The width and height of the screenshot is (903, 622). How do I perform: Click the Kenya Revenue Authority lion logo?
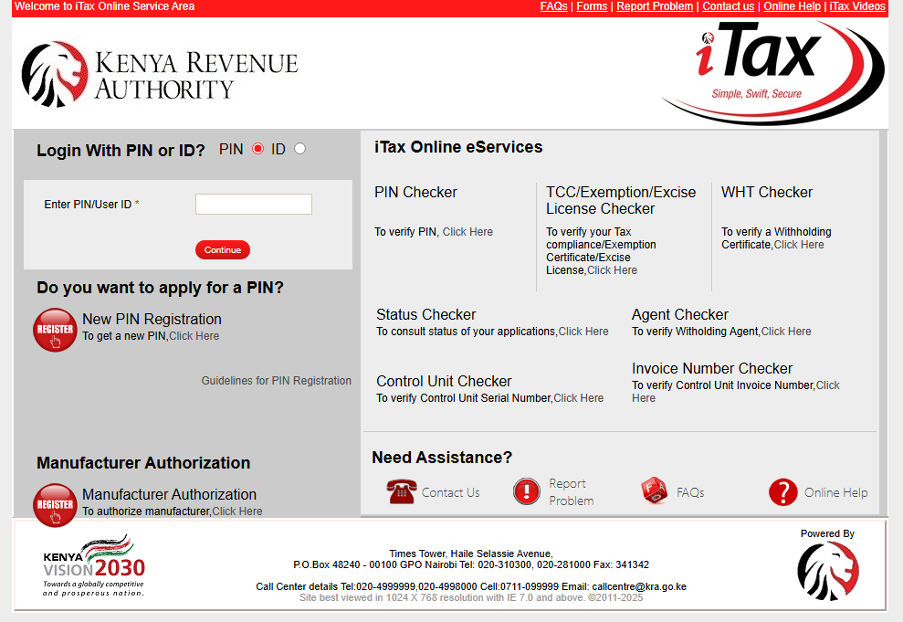click(x=55, y=74)
